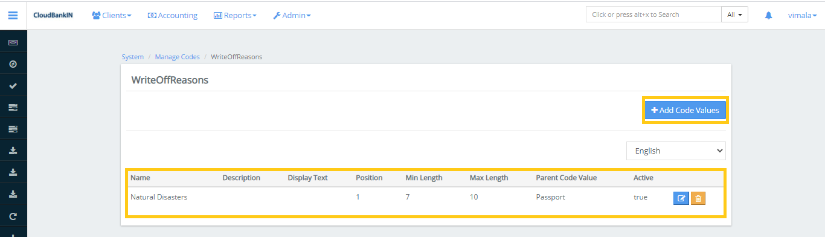
Task: Open the Accounting page
Action: coord(173,15)
